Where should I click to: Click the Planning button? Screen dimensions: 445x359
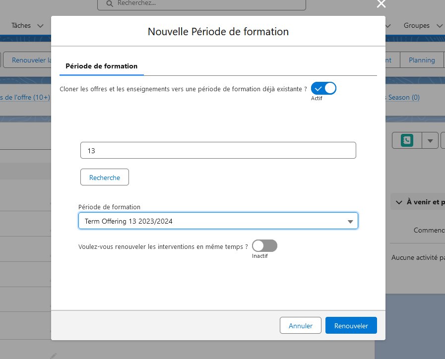[422, 60]
